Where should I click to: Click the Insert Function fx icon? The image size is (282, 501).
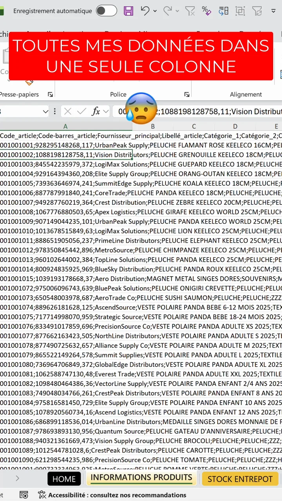96,112
